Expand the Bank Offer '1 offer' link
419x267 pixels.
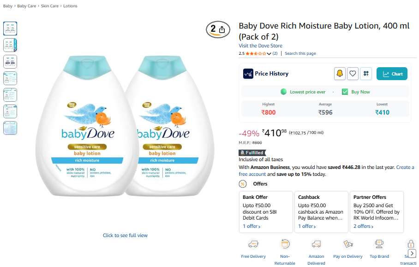click(251, 226)
